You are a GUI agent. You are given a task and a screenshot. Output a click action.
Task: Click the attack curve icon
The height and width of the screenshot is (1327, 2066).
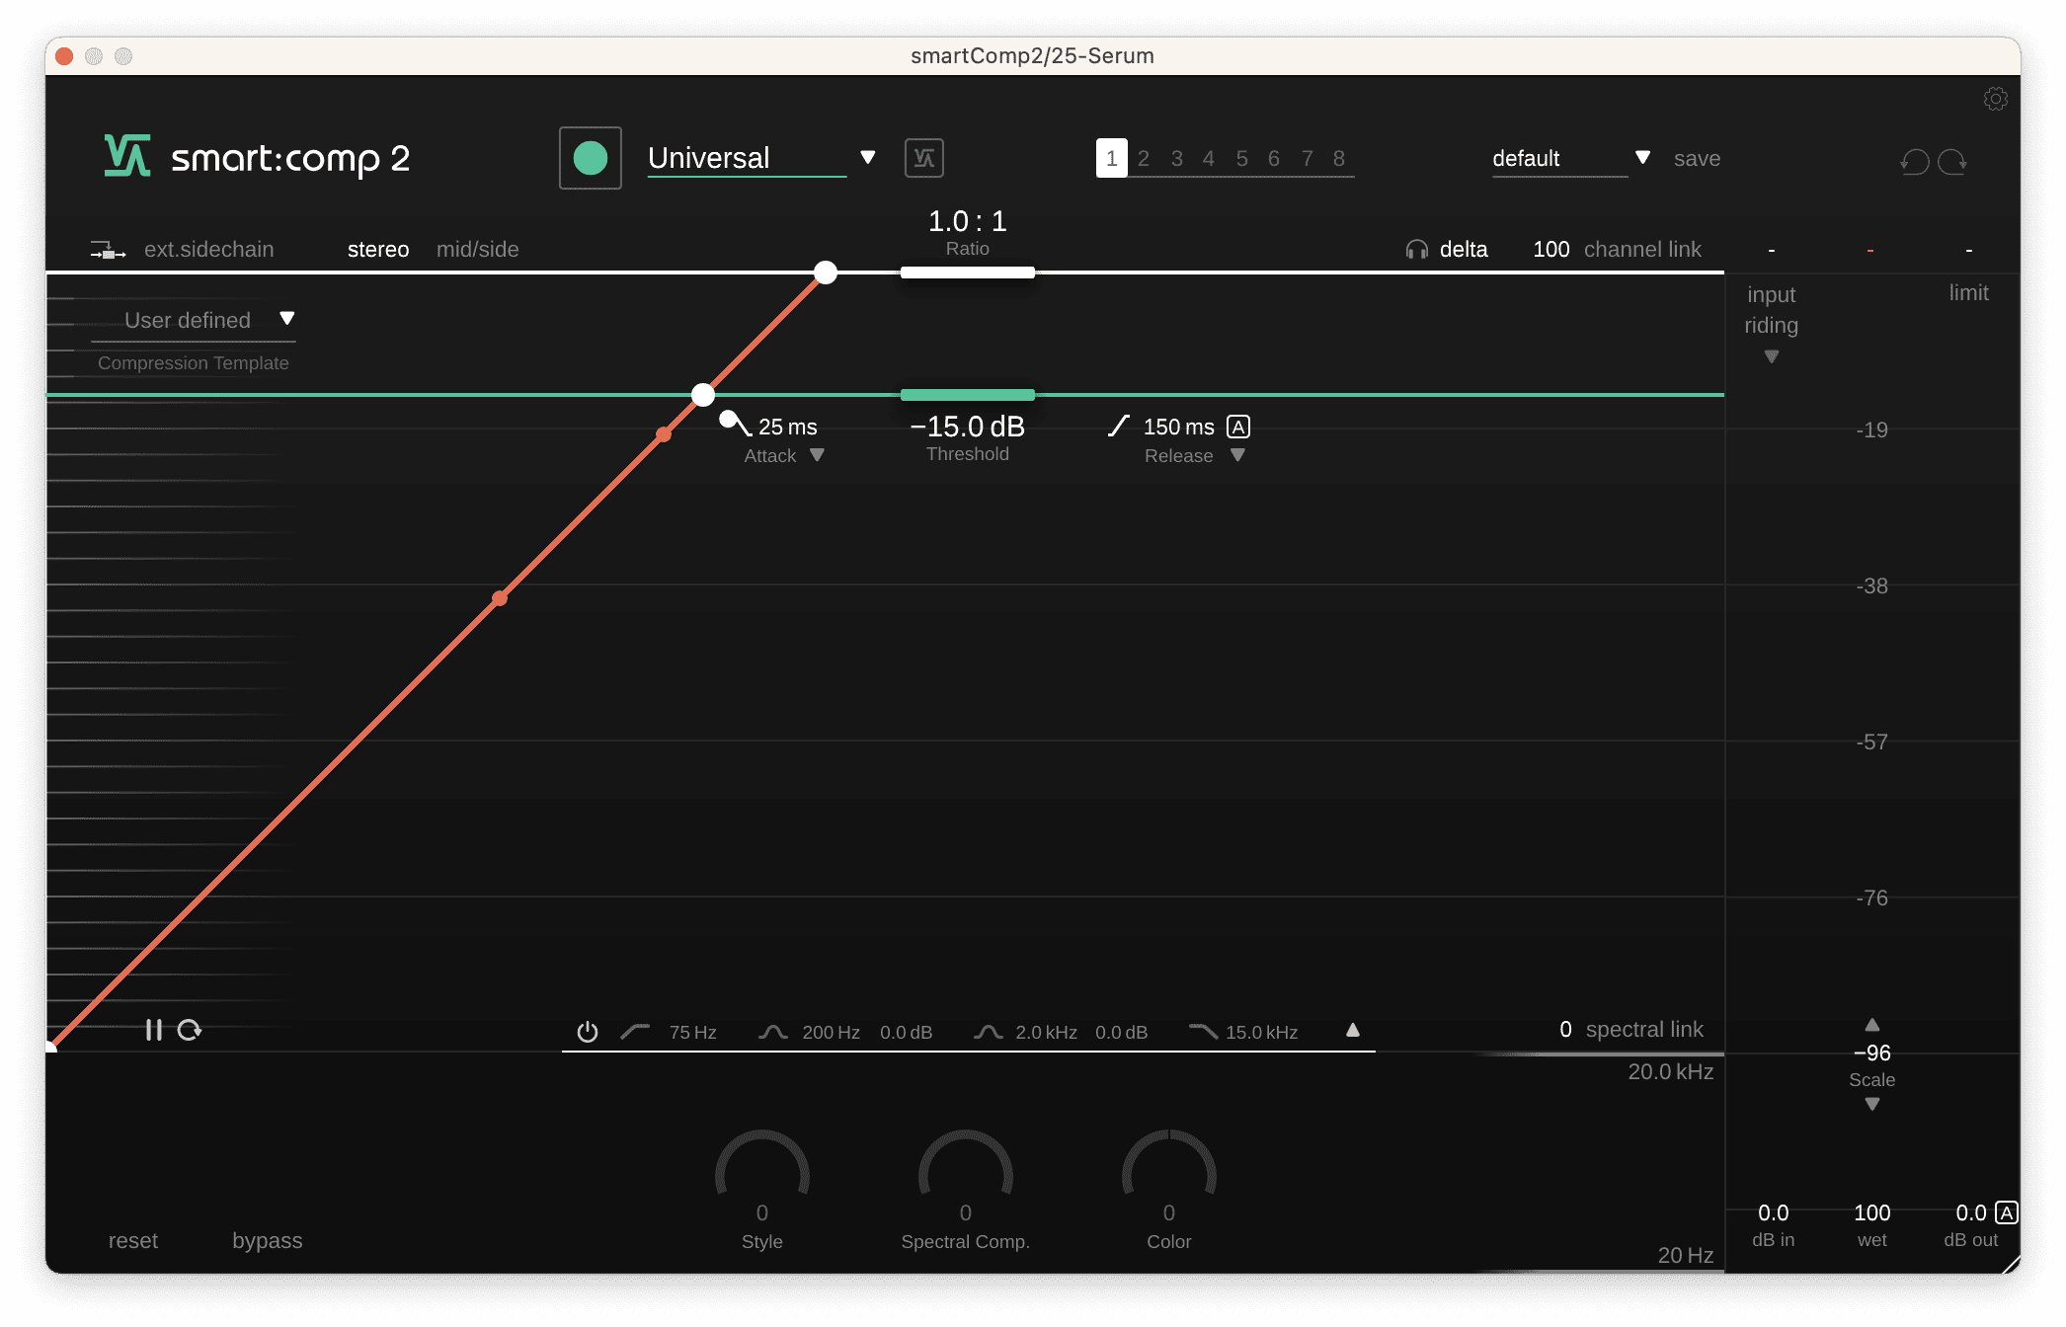point(736,424)
